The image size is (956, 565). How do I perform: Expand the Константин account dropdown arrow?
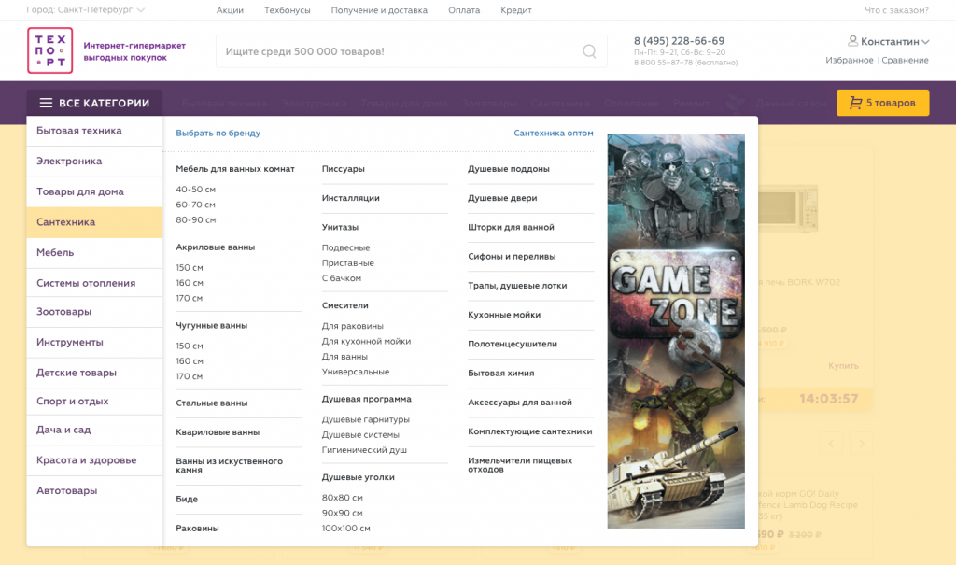[925, 42]
